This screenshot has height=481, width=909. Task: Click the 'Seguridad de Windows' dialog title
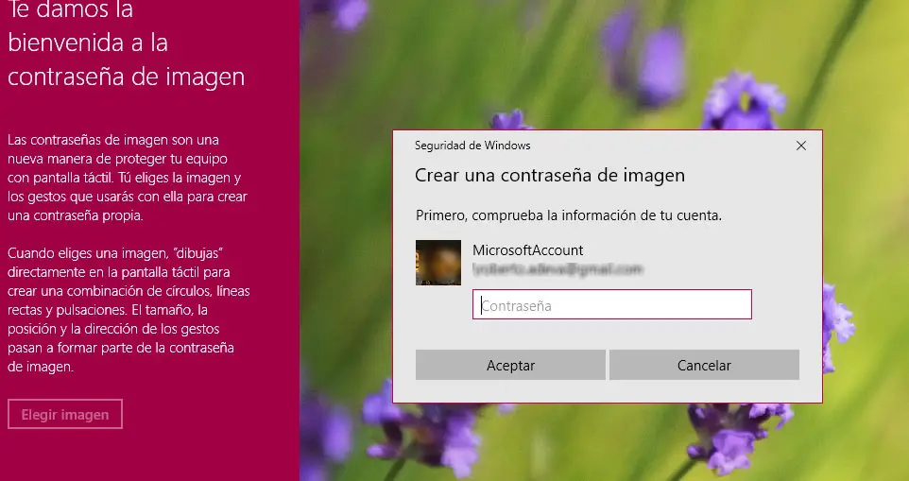click(x=472, y=146)
